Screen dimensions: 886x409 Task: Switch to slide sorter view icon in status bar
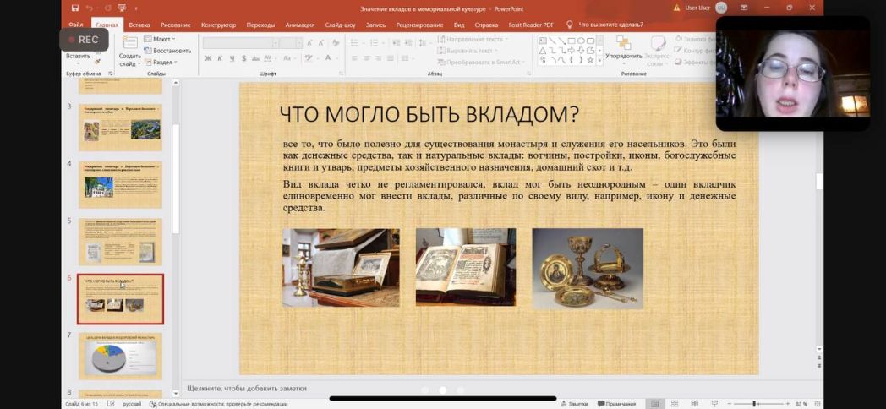(674, 404)
